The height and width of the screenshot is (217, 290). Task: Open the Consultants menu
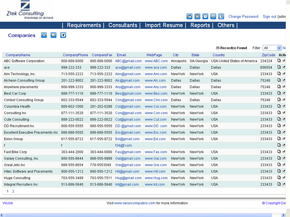pyautogui.click(x=123, y=25)
